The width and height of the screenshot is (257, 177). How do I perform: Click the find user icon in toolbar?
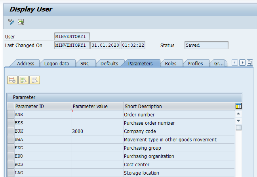click(21, 21)
